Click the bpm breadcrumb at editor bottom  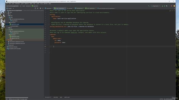(61, 97)
